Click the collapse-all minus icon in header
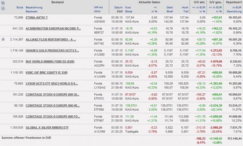The width and height of the screenshot is (243, 146). 3,7
